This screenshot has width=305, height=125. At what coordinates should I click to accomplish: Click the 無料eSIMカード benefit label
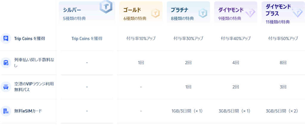[28, 111]
